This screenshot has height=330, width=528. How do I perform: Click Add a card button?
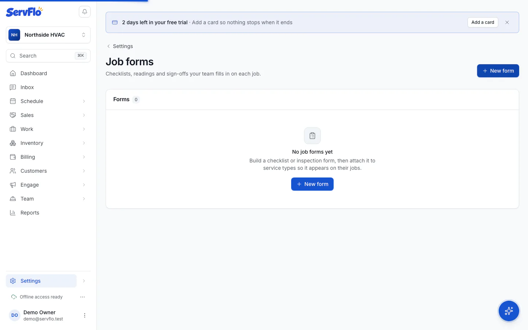[x=483, y=22]
